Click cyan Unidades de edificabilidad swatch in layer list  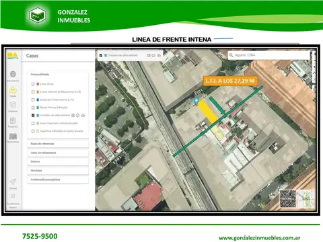tap(38, 116)
